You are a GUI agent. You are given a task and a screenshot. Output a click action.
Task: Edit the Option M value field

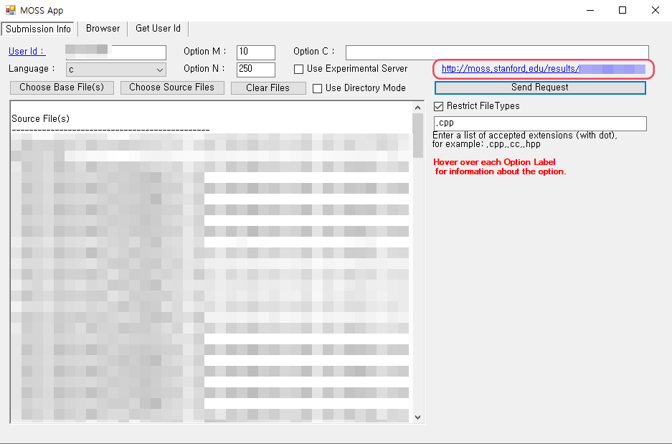tap(256, 52)
